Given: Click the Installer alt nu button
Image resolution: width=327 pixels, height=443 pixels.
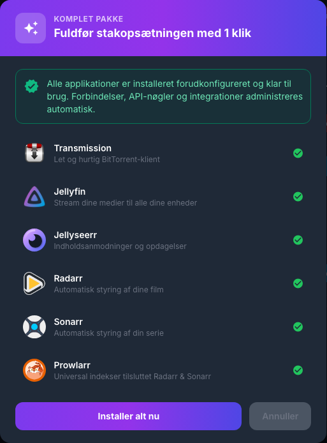Looking at the screenshot, I should pos(128,416).
